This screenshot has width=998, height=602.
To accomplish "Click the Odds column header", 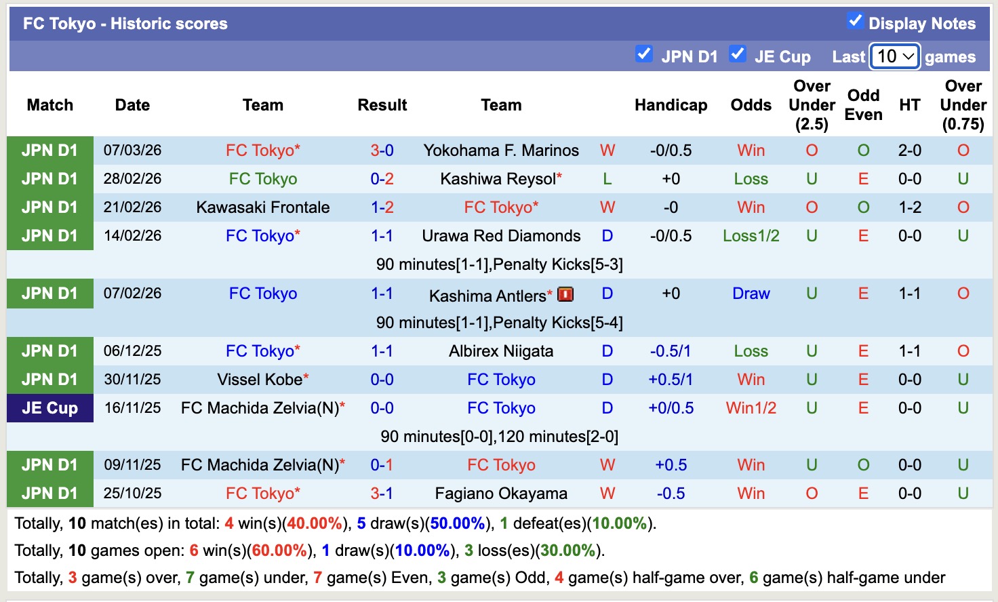I will (751, 105).
